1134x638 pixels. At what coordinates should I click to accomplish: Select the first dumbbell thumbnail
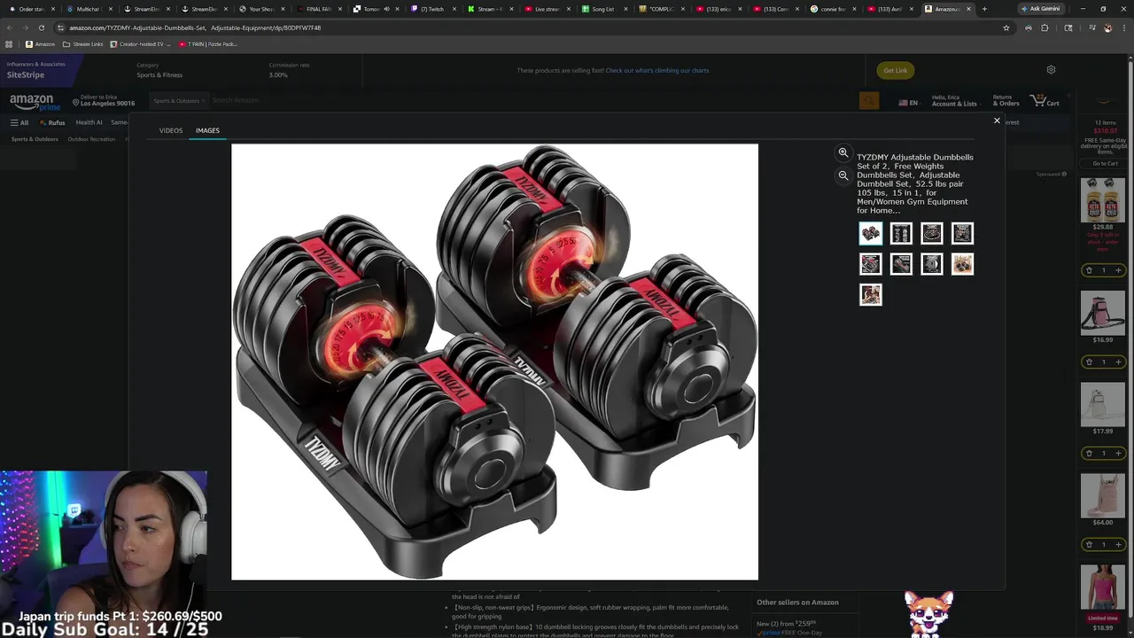871,233
